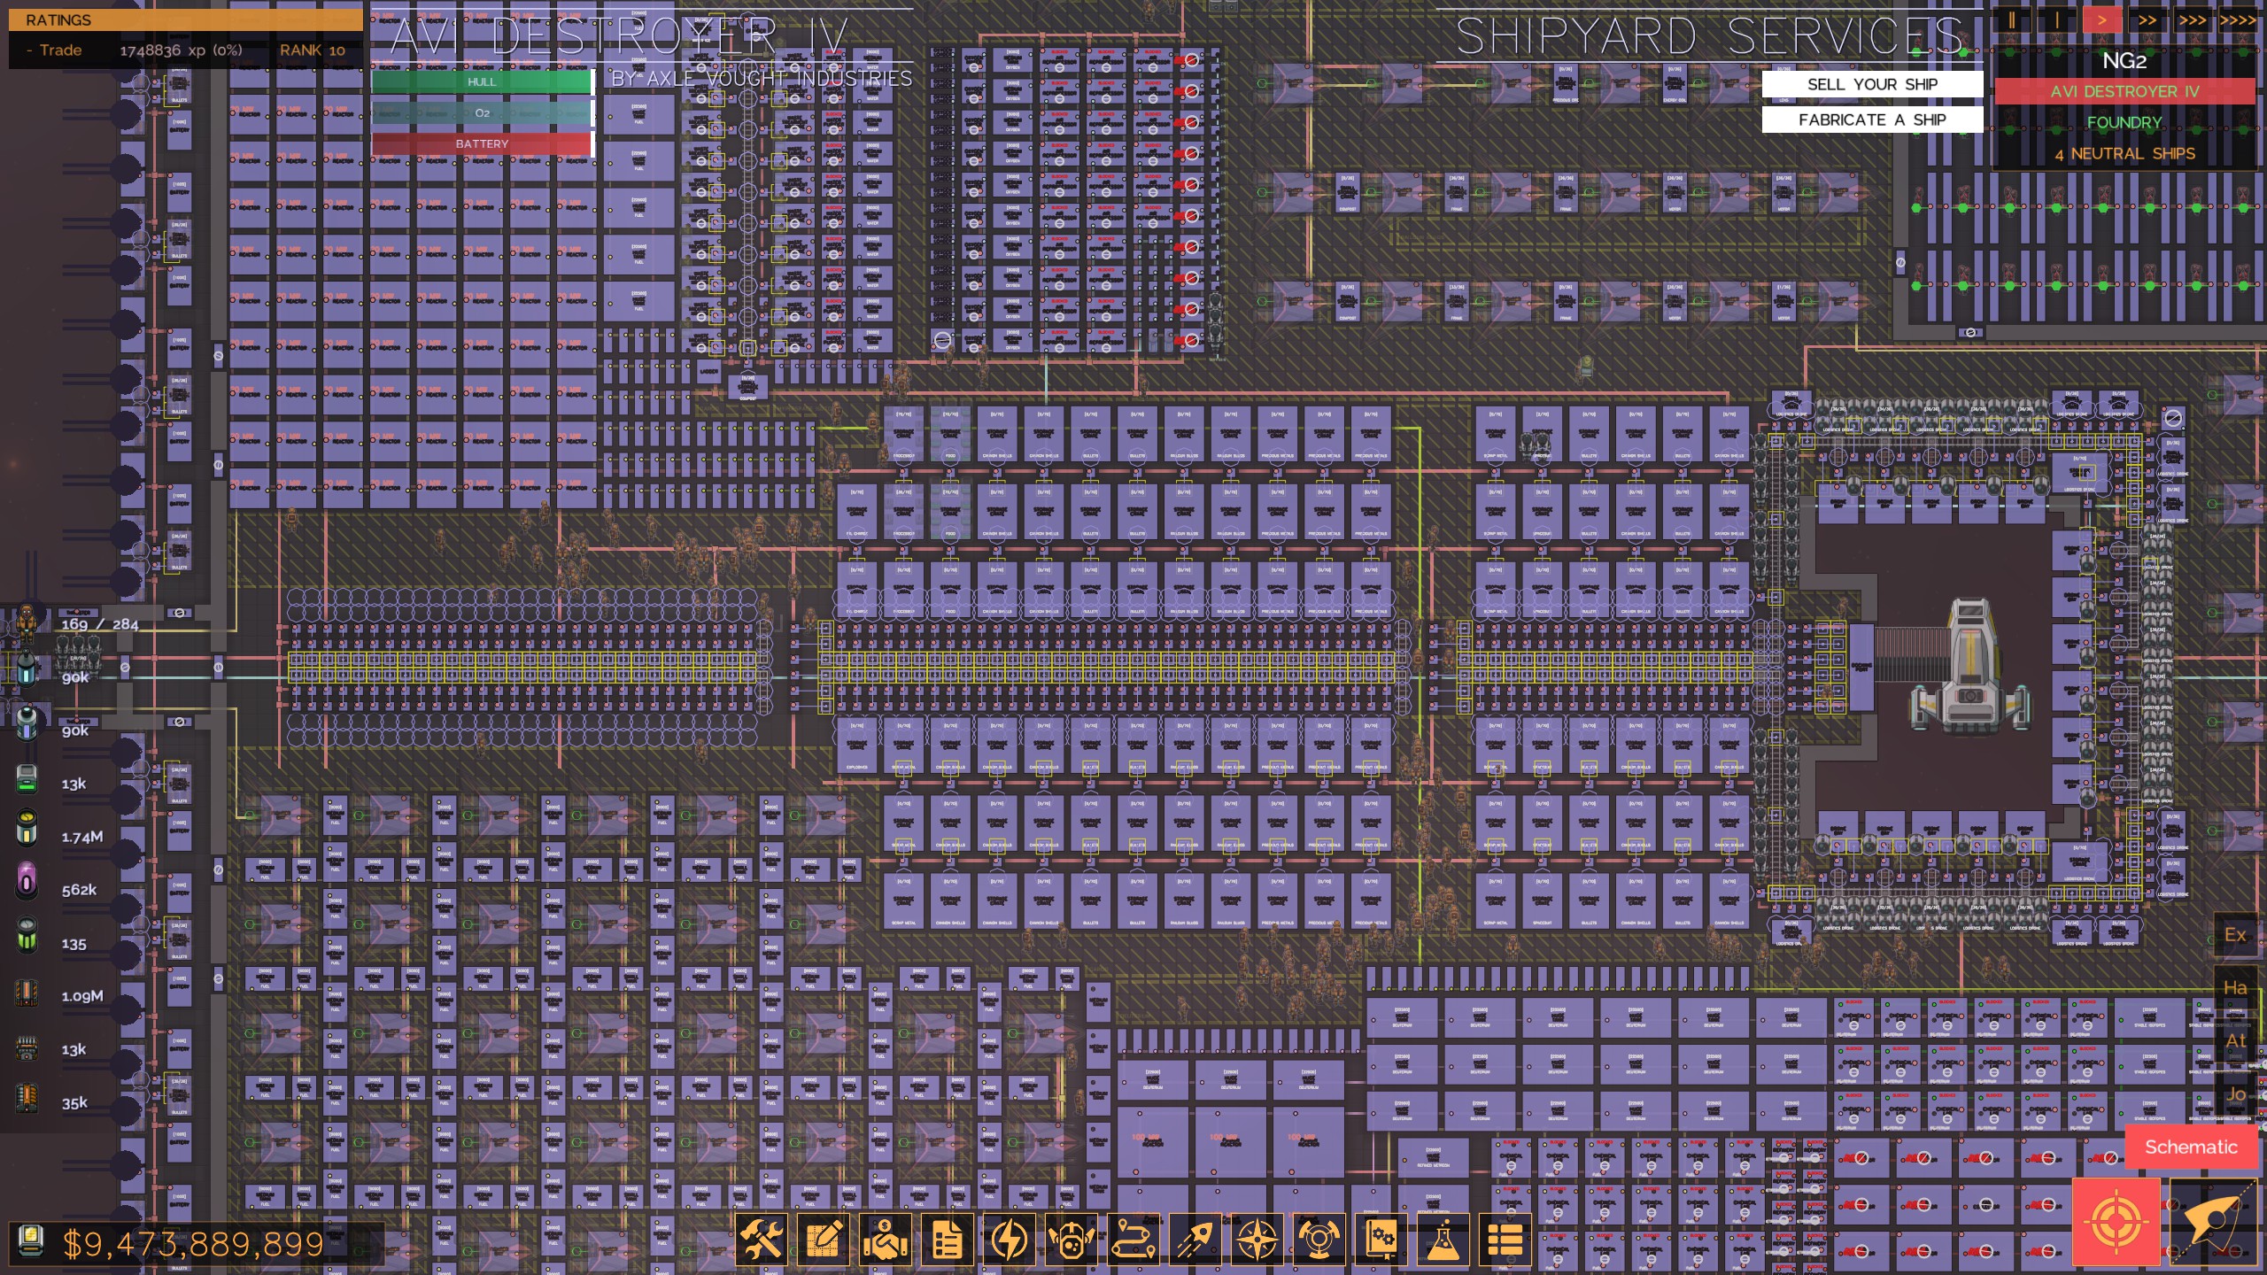
Task: Open the list menu icon
Action: [x=1505, y=1240]
